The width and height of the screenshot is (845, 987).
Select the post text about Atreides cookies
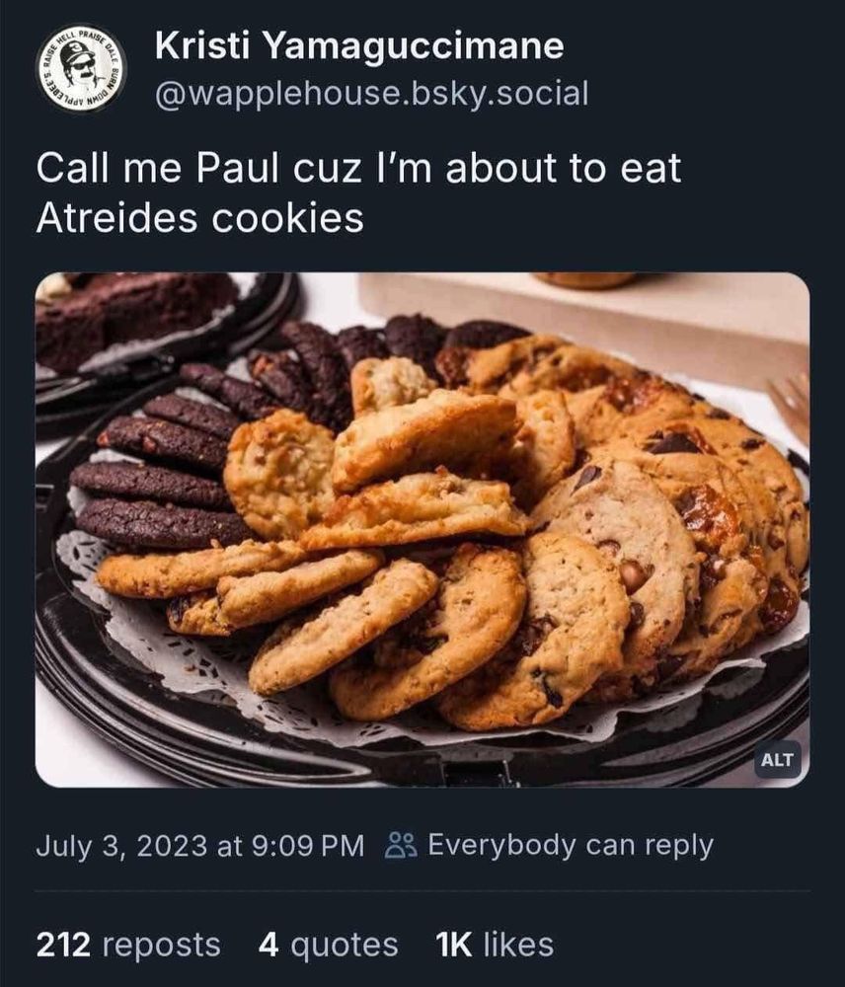(x=359, y=192)
